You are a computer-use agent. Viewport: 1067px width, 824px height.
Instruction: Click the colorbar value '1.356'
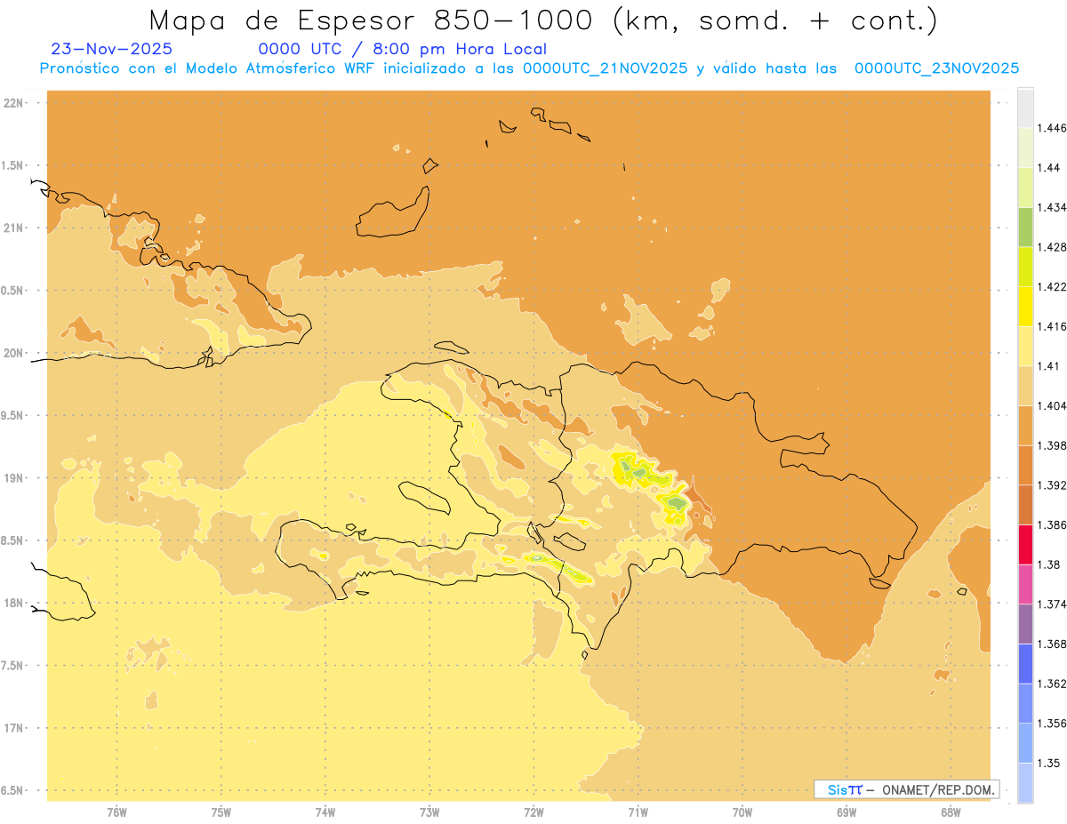coord(1054,724)
